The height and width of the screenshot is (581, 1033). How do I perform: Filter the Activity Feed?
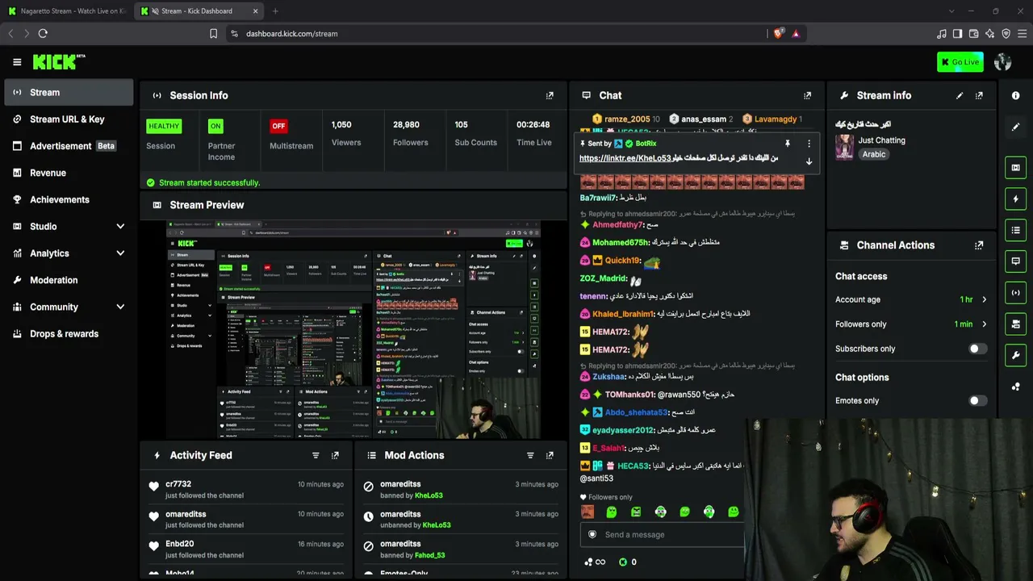pyautogui.click(x=316, y=455)
